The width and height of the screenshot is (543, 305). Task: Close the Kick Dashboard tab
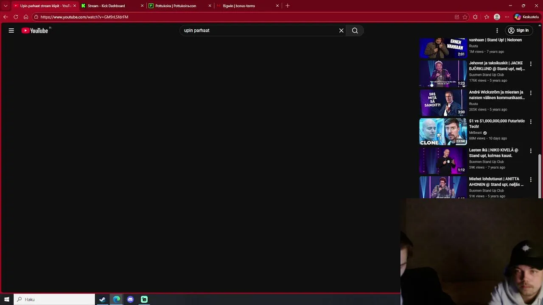point(142,6)
